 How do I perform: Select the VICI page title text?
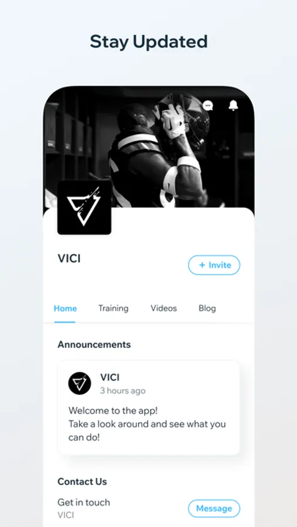point(69,258)
